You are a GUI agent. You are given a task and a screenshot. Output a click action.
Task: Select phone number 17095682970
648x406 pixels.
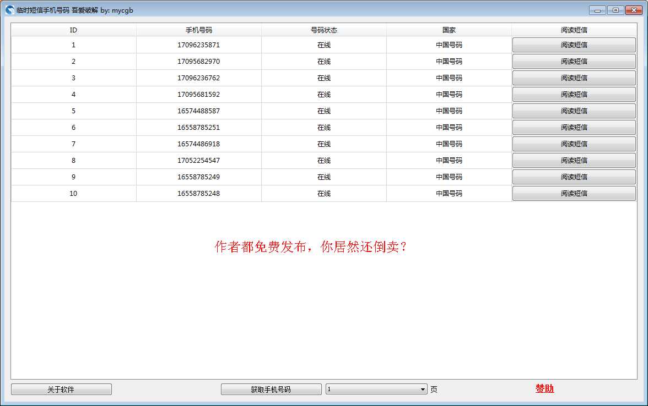(x=199, y=62)
